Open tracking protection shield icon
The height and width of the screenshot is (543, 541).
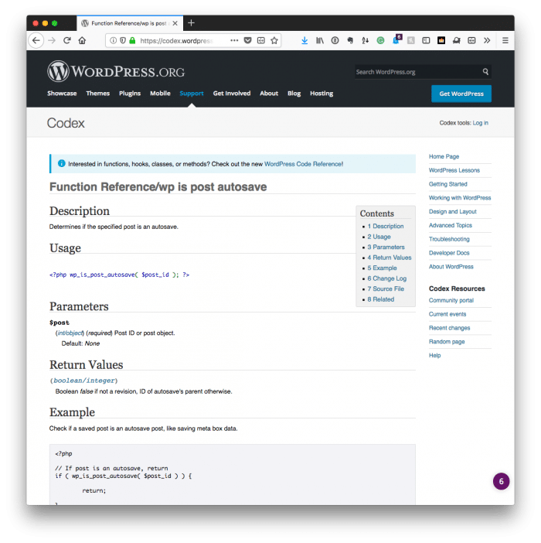(x=123, y=40)
